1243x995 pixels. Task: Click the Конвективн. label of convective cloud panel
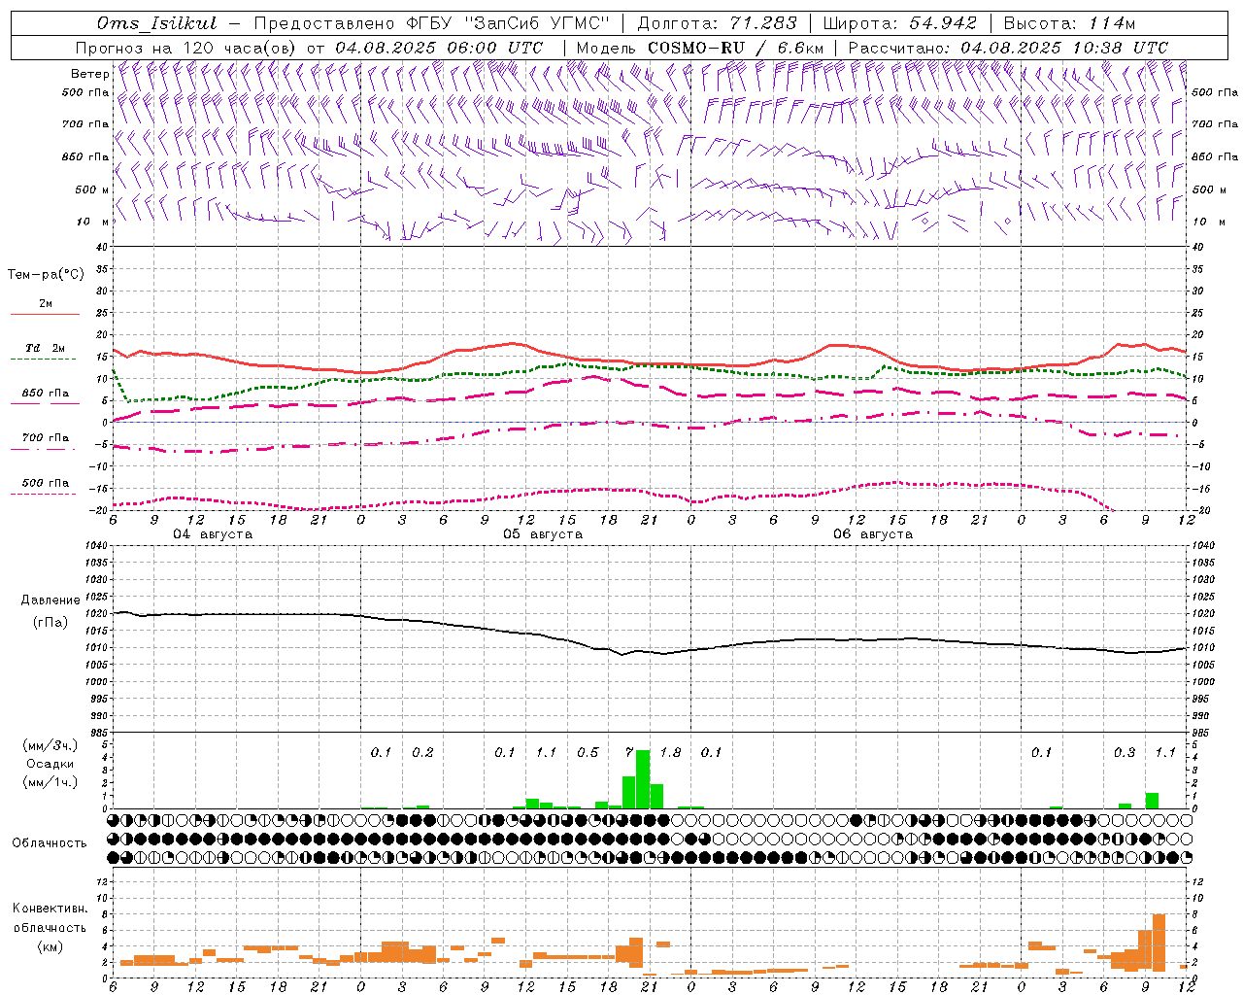pos(50,909)
